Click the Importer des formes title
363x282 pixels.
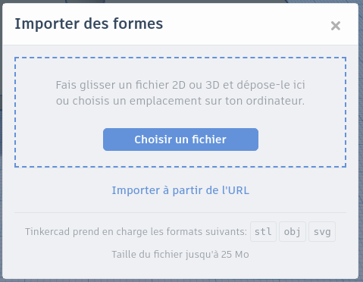(x=89, y=23)
